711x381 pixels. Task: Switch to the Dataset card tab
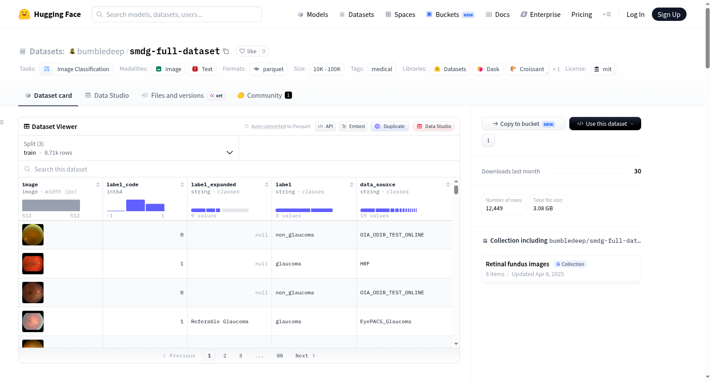coord(48,95)
